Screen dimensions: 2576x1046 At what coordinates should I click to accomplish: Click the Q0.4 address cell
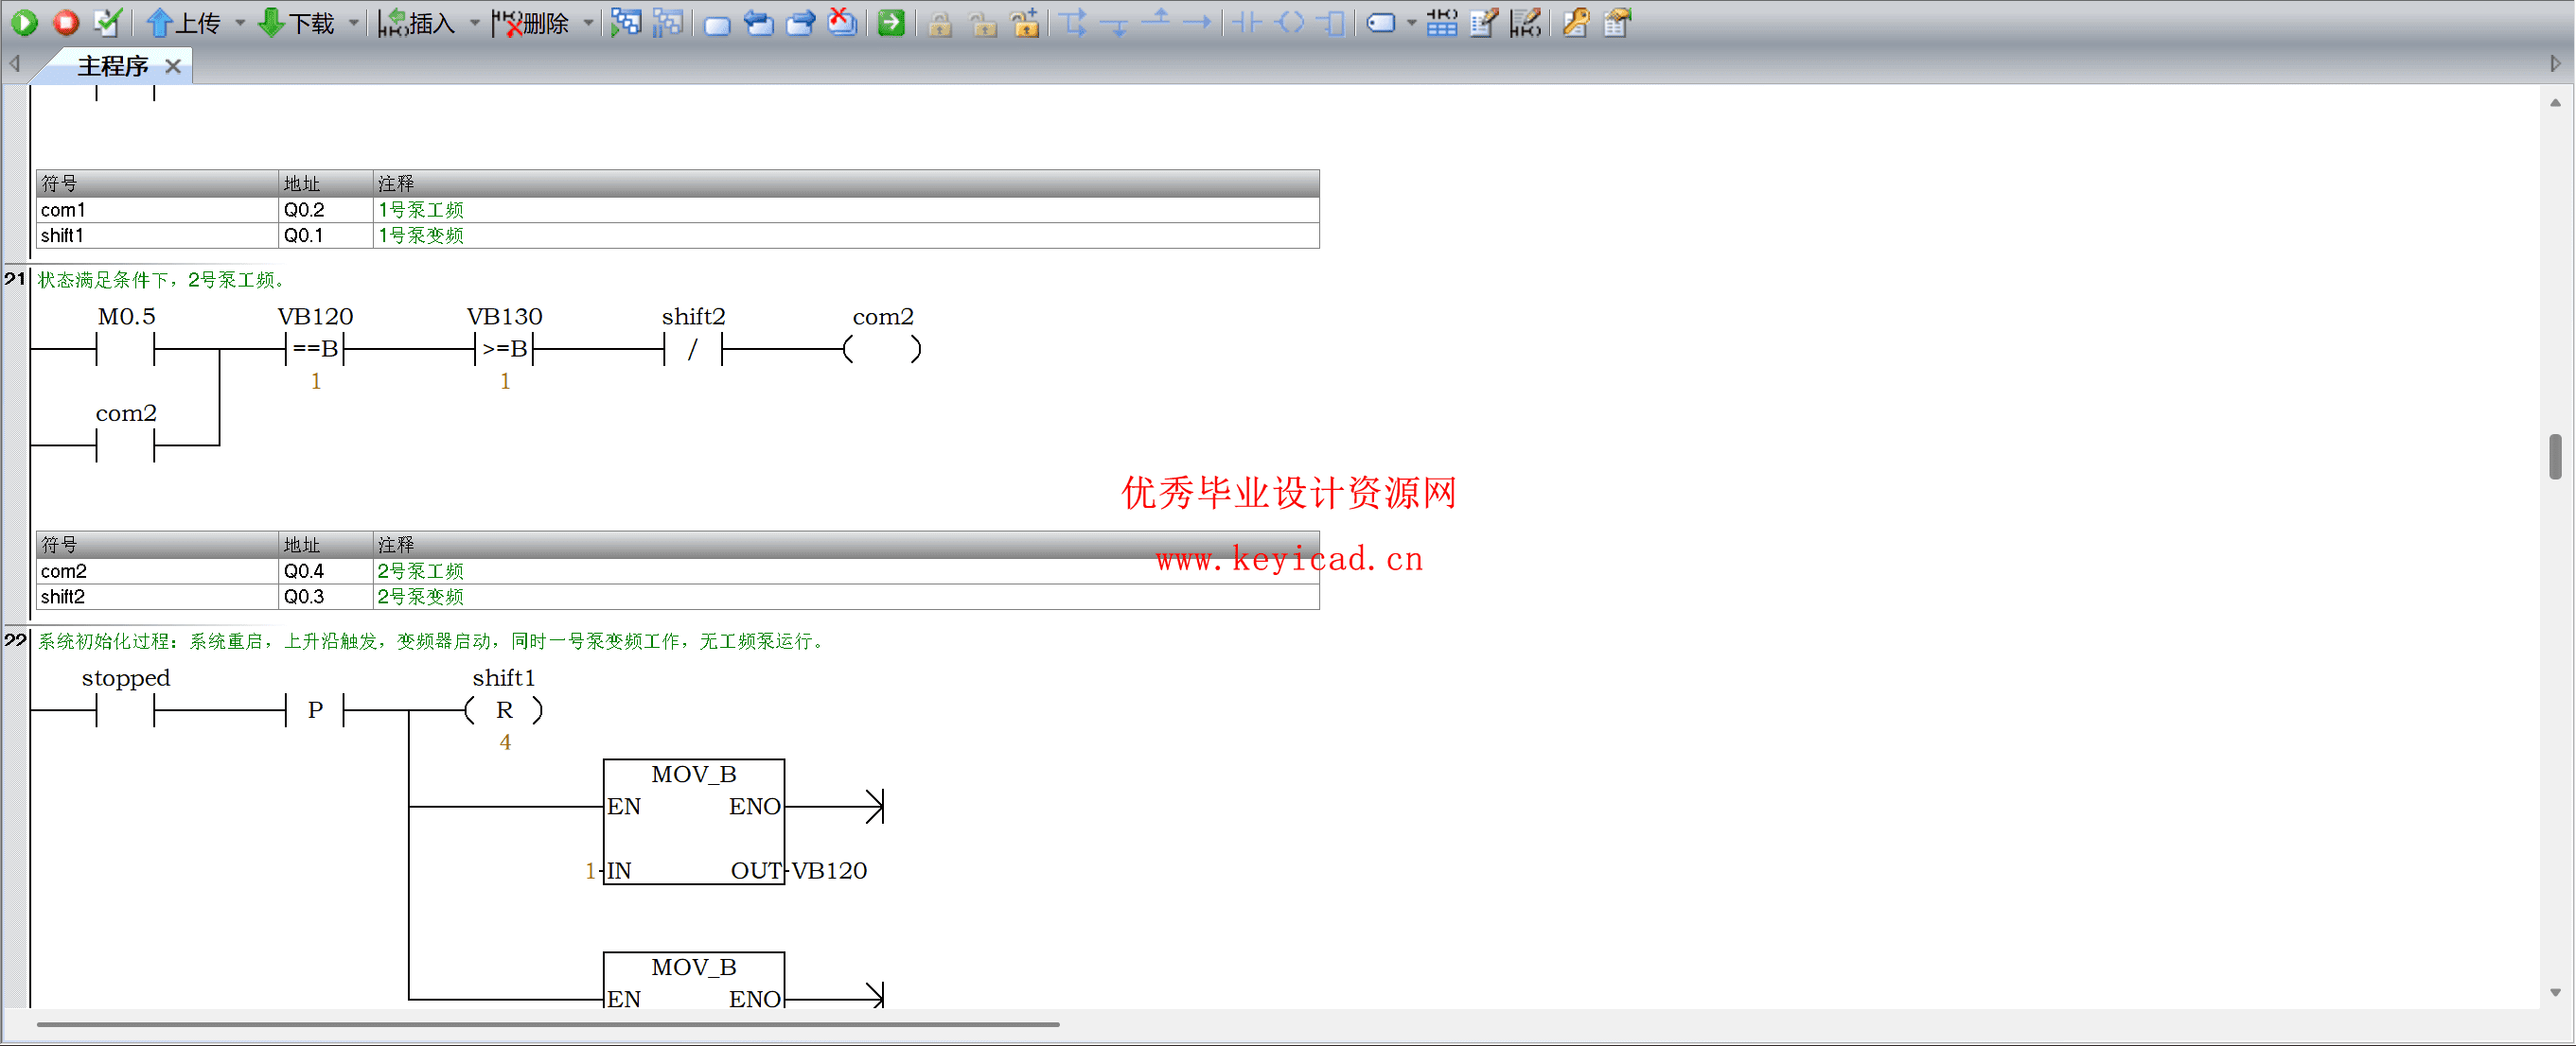tap(326, 571)
